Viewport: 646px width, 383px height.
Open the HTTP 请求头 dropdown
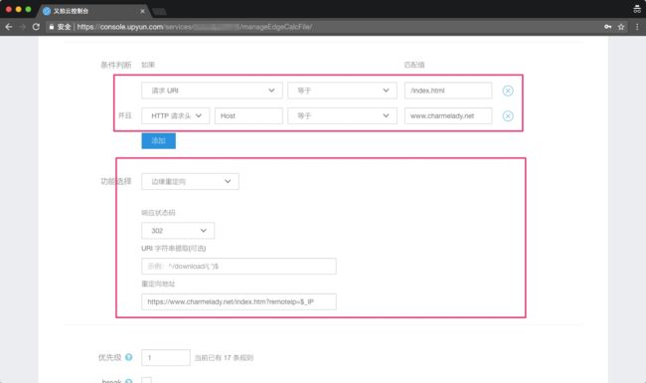[176, 116]
